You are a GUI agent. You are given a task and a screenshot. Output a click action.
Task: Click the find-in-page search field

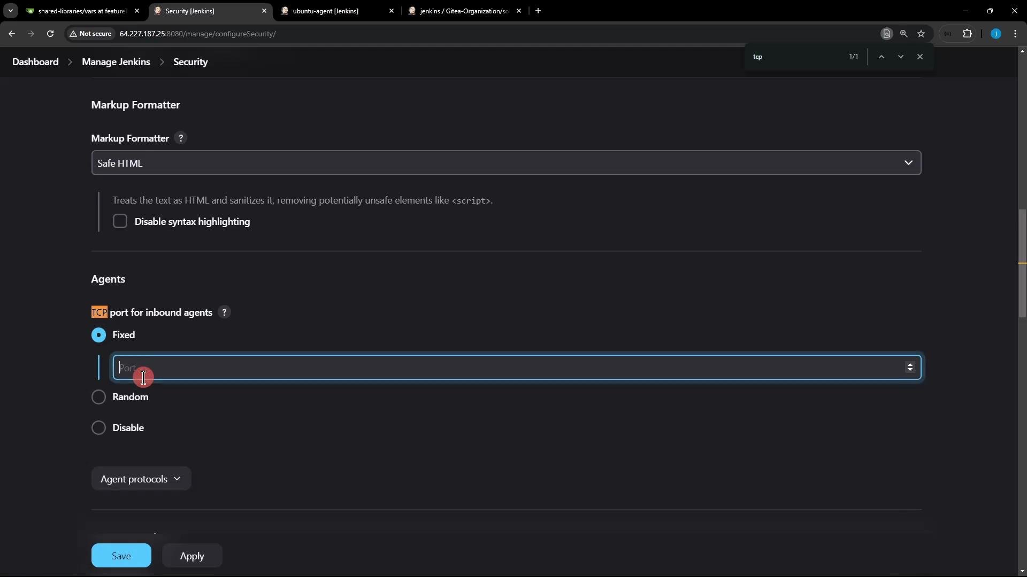pos(797,57)
